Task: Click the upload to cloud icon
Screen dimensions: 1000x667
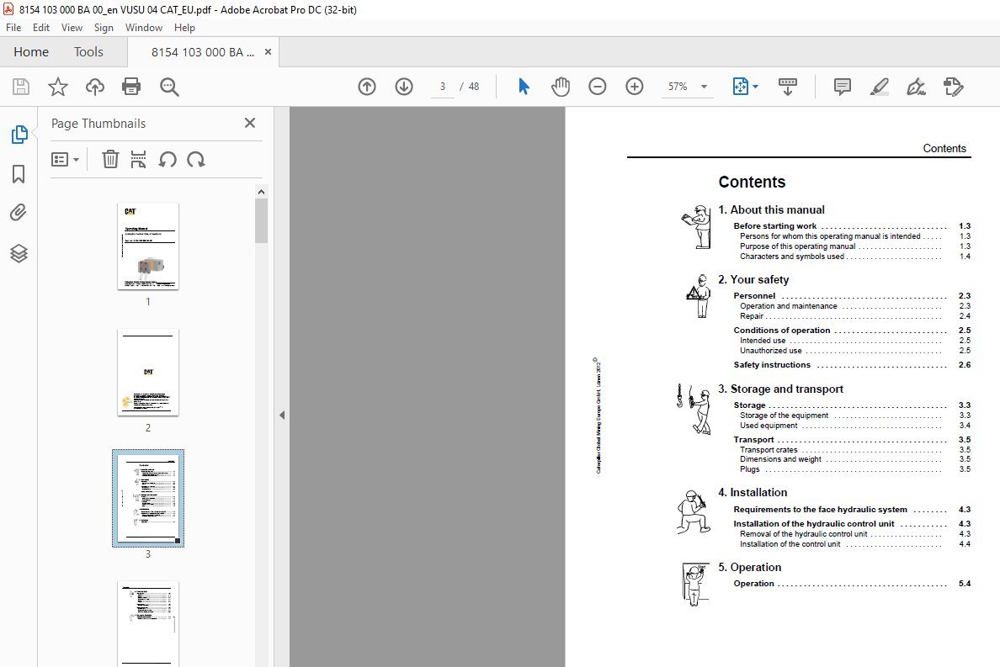Action: click(95, 87)
